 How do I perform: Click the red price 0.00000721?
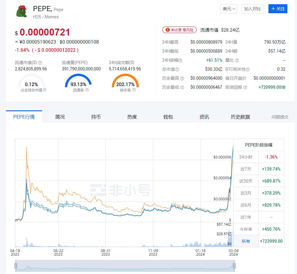[x=45, y=32]
